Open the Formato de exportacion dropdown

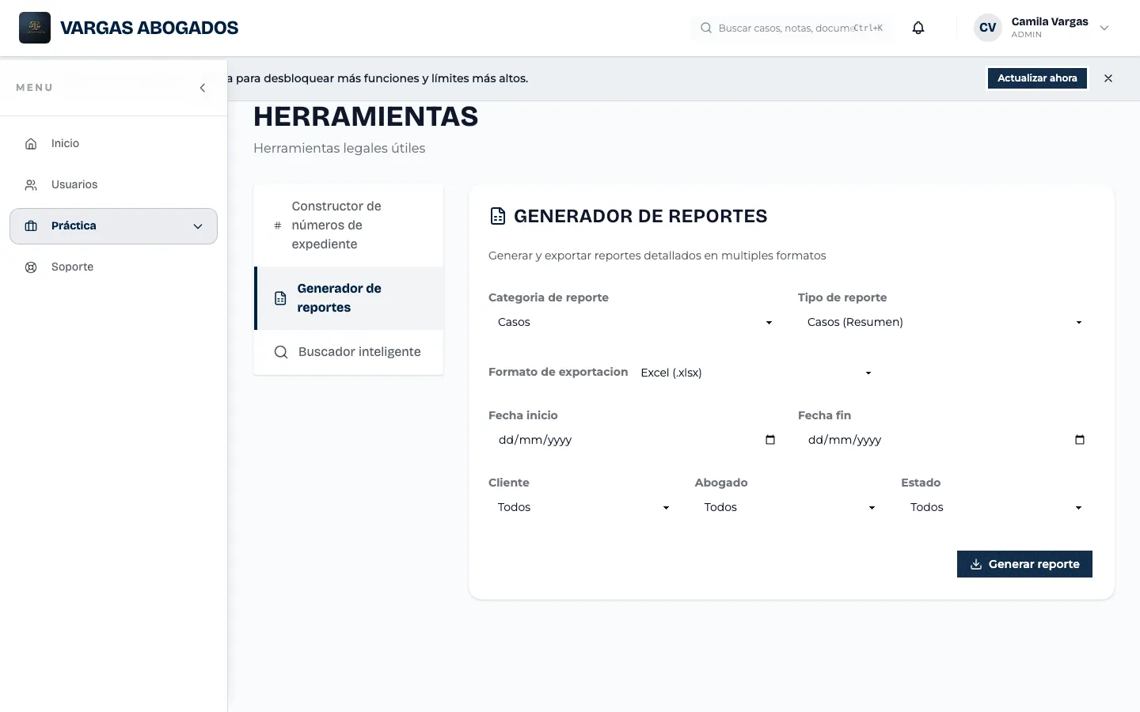click(x=757, y=373)
